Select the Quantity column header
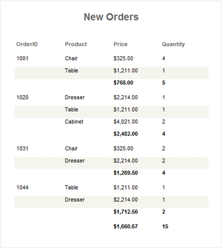The height and width of the screenshot is (249, 222). click(173, 44)
